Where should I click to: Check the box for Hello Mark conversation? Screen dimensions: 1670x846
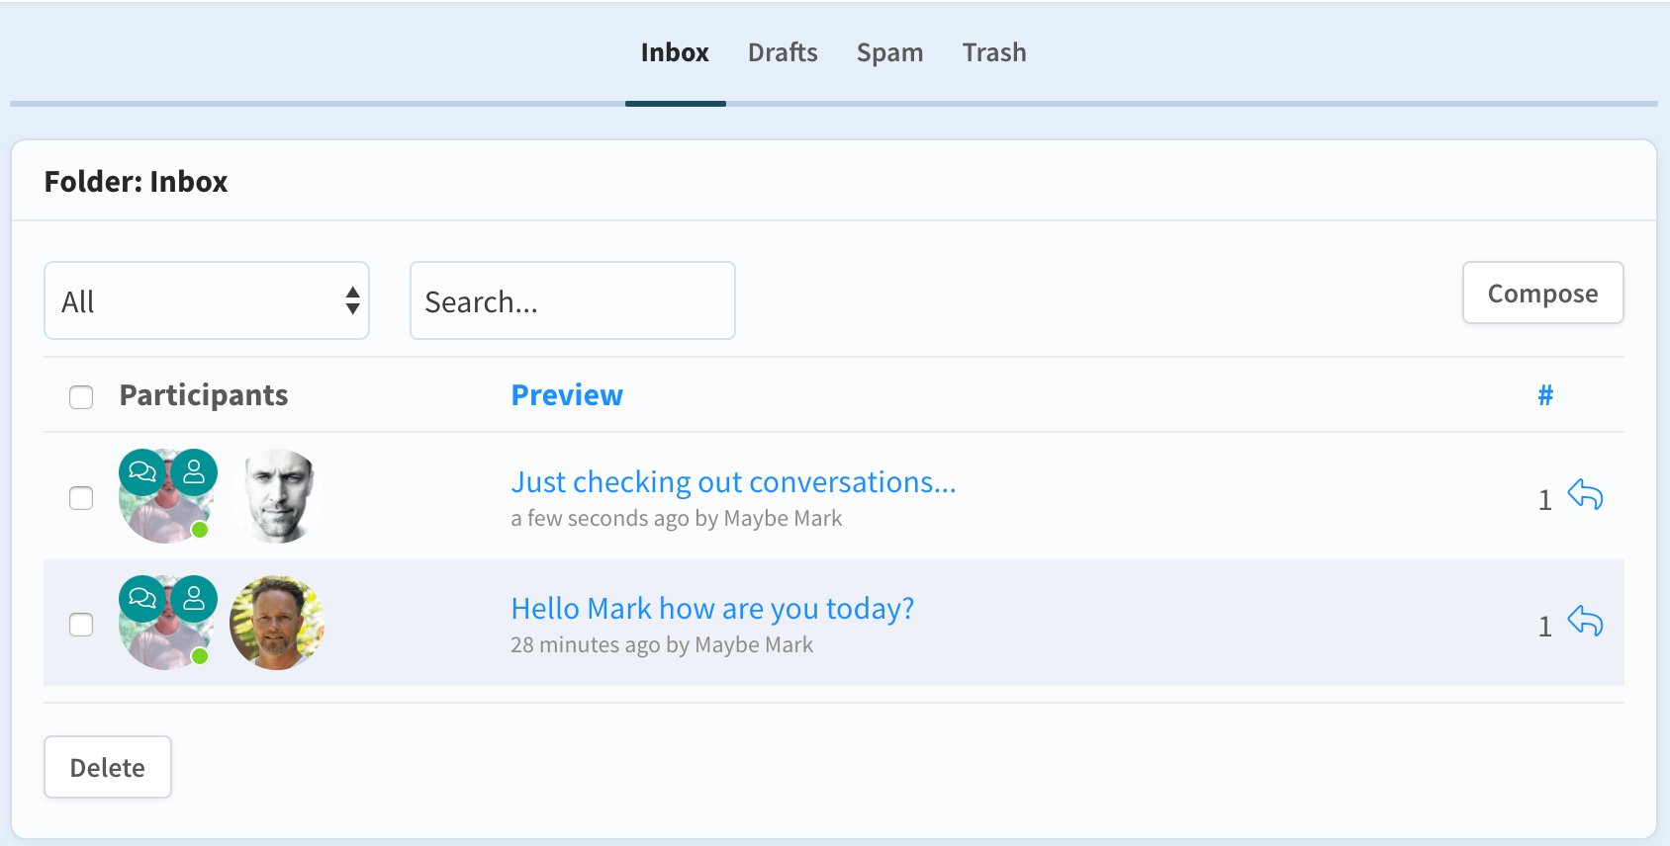(x=81, y=625)
